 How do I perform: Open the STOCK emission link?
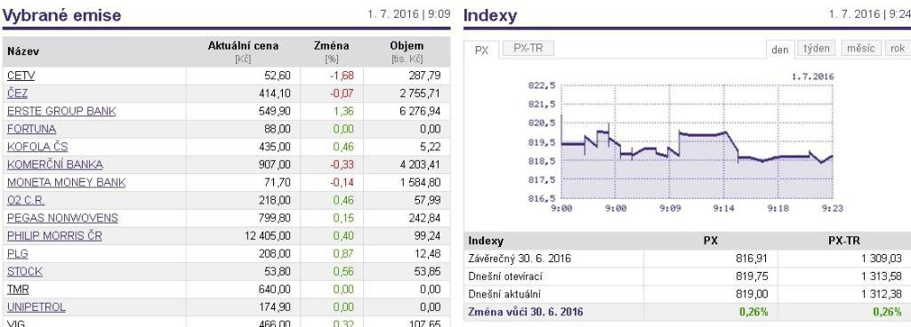(x=24, y=271)
